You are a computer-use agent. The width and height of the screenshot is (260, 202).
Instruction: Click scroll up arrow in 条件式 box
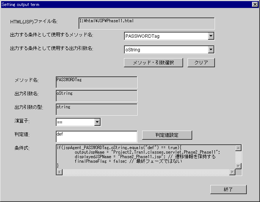[x=238, y=148]
